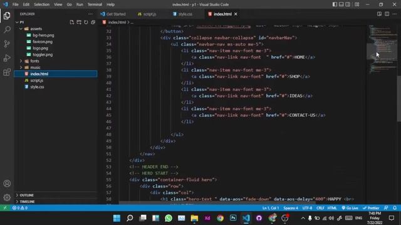Change CRLF end of line sequence
The width and height of the screenshot is (401, 225).
coord(320,208)
